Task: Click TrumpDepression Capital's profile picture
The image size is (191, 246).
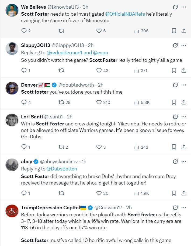Action: 12,211
